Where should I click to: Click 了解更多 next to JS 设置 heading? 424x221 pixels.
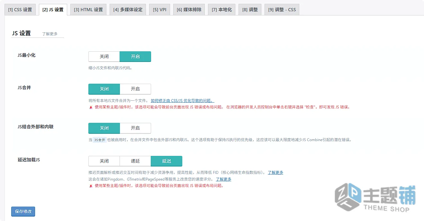tap(50, 34)
